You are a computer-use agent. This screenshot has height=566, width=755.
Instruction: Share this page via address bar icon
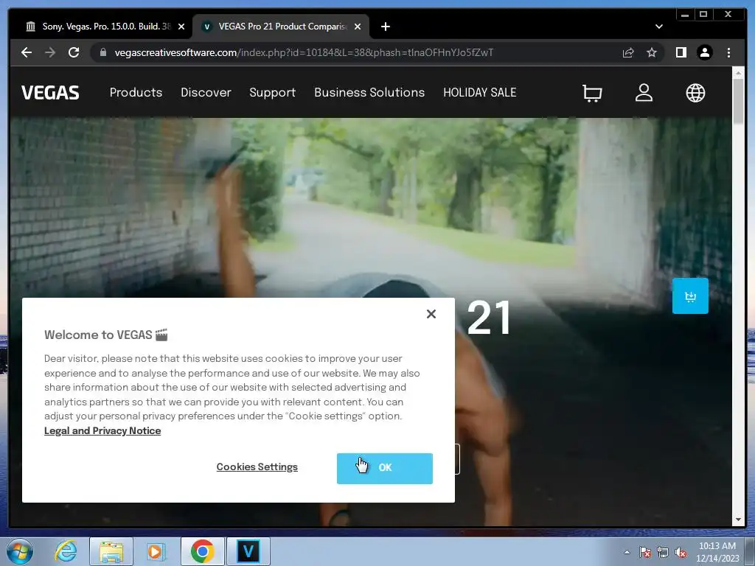628,52
